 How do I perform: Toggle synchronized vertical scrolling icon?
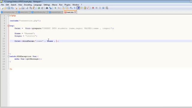(x=63, y=8)
